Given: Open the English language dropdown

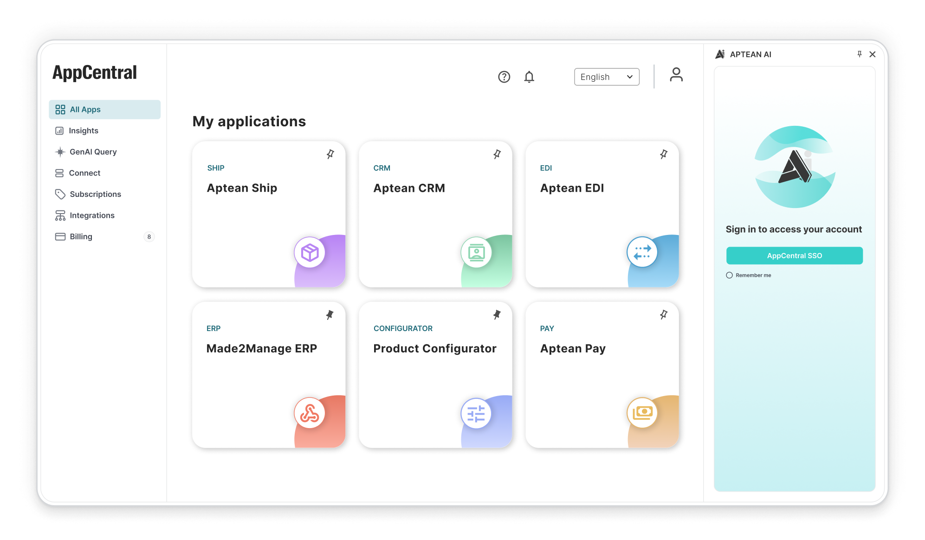Looking at the screenshot, I should pos(606,77).
